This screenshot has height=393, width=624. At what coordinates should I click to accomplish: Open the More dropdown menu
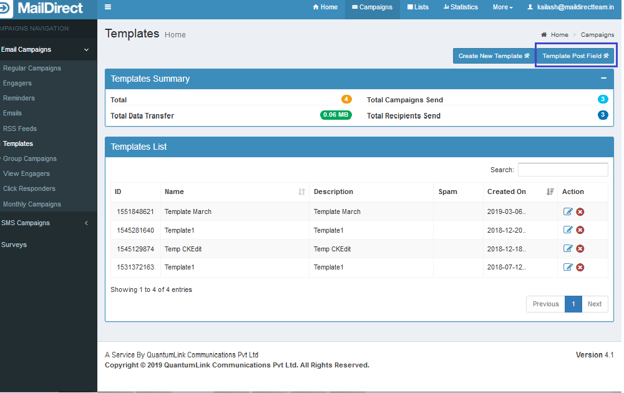click(x=502, y=7)
